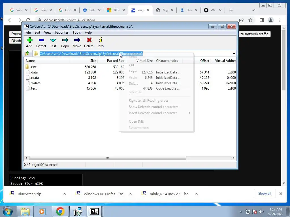
Task: Click Show all downloads
Action: point(265,194)
